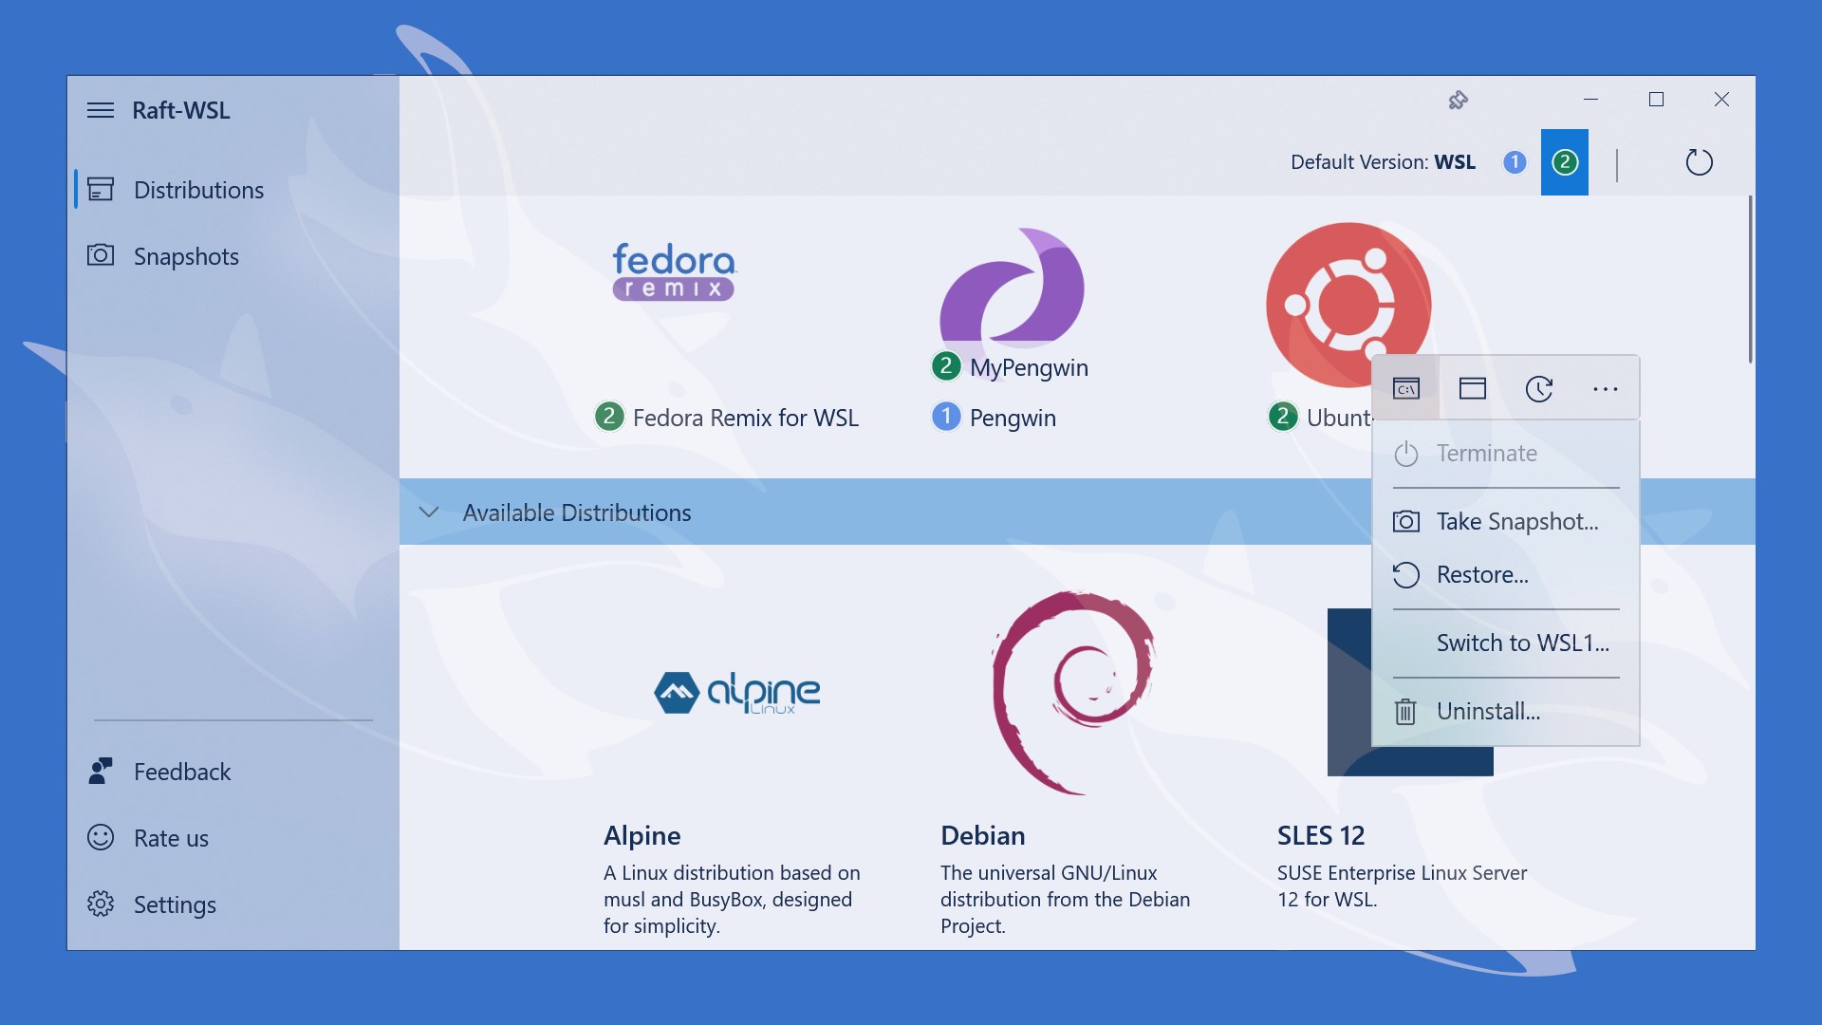The height and width of the screenshot is (1025, 1822).
Task: Set default WSL version to 1
Action: coord(1515,162)
